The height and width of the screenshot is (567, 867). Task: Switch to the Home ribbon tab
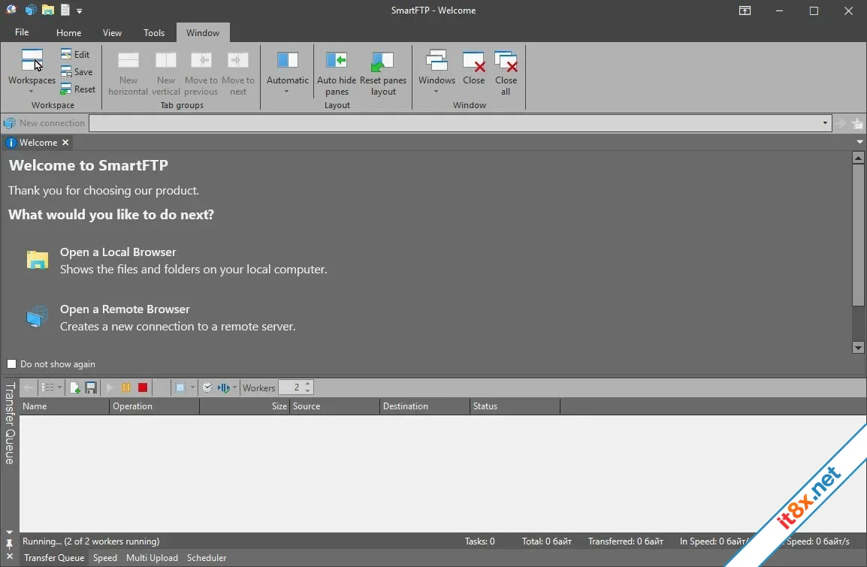(68, 32)
